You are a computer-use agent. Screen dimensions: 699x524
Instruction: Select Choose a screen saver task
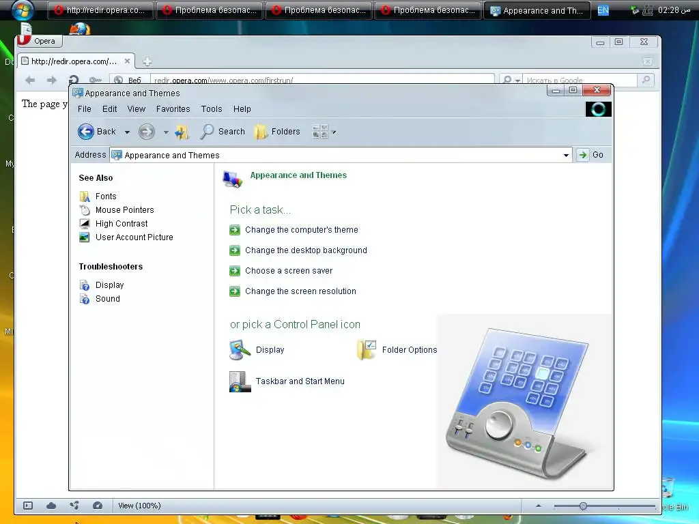[x=289, y=271]
